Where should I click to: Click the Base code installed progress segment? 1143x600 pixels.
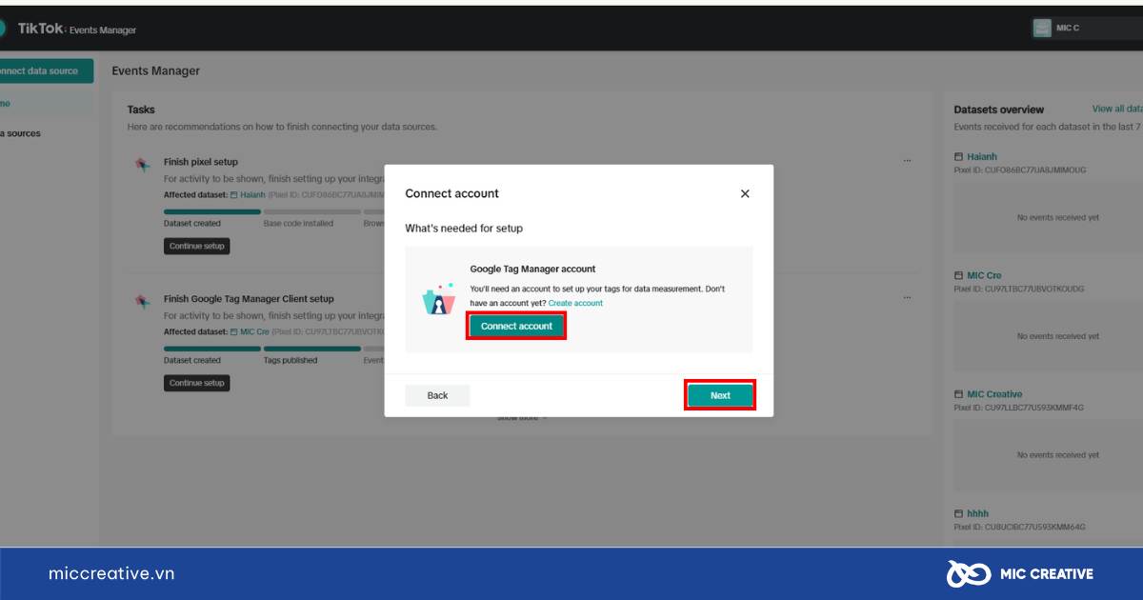(312, 212)
